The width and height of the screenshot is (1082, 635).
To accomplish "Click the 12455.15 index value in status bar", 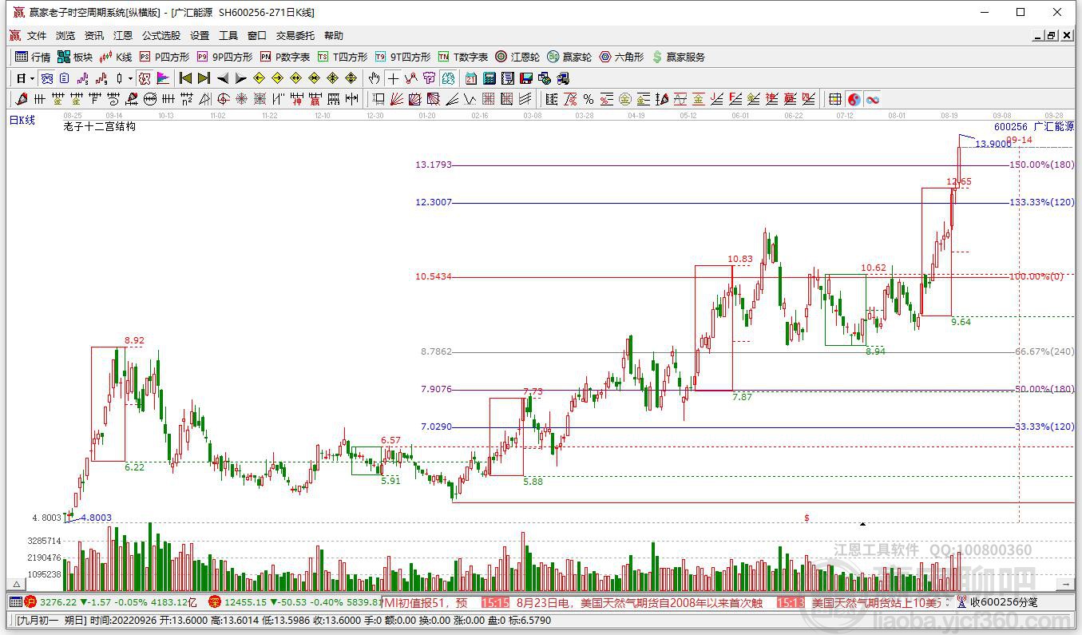I will (245, 601).
